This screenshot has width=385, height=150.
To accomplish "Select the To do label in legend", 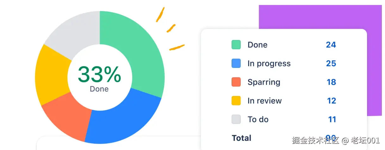I will tap(258, 119).
